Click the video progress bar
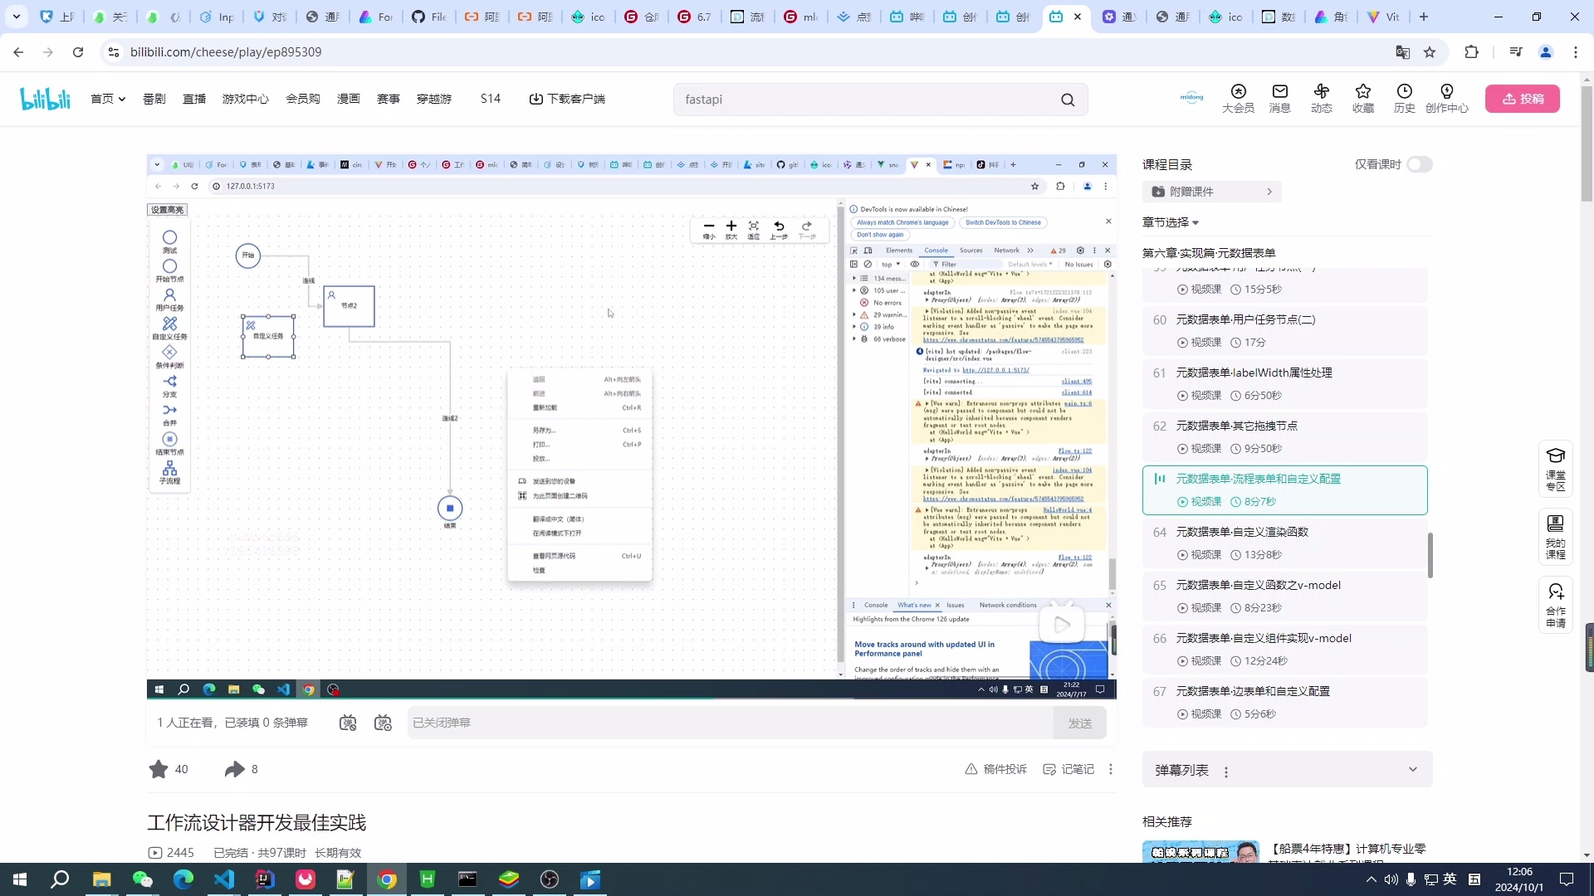 tap(631, 699)
